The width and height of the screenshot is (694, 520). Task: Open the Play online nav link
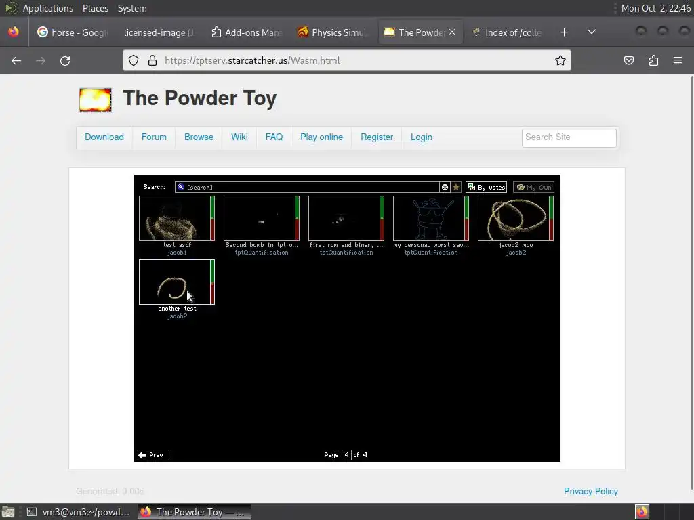tap(322, 137)
